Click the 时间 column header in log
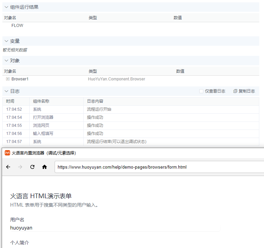 10,101
